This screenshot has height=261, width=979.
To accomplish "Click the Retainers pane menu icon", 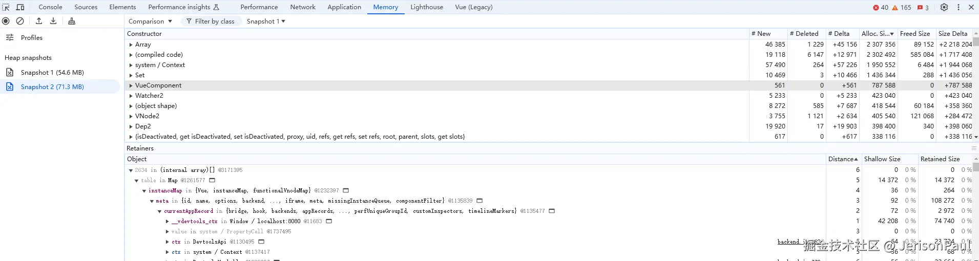I will point(974,148).
